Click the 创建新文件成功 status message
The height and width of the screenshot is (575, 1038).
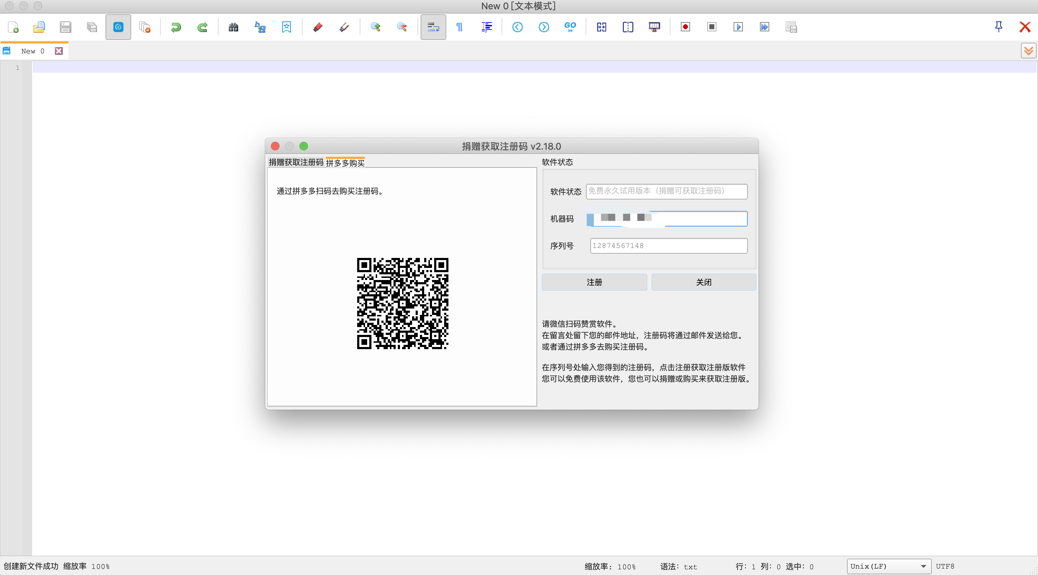pyautogui.click(x=31, y=566)
